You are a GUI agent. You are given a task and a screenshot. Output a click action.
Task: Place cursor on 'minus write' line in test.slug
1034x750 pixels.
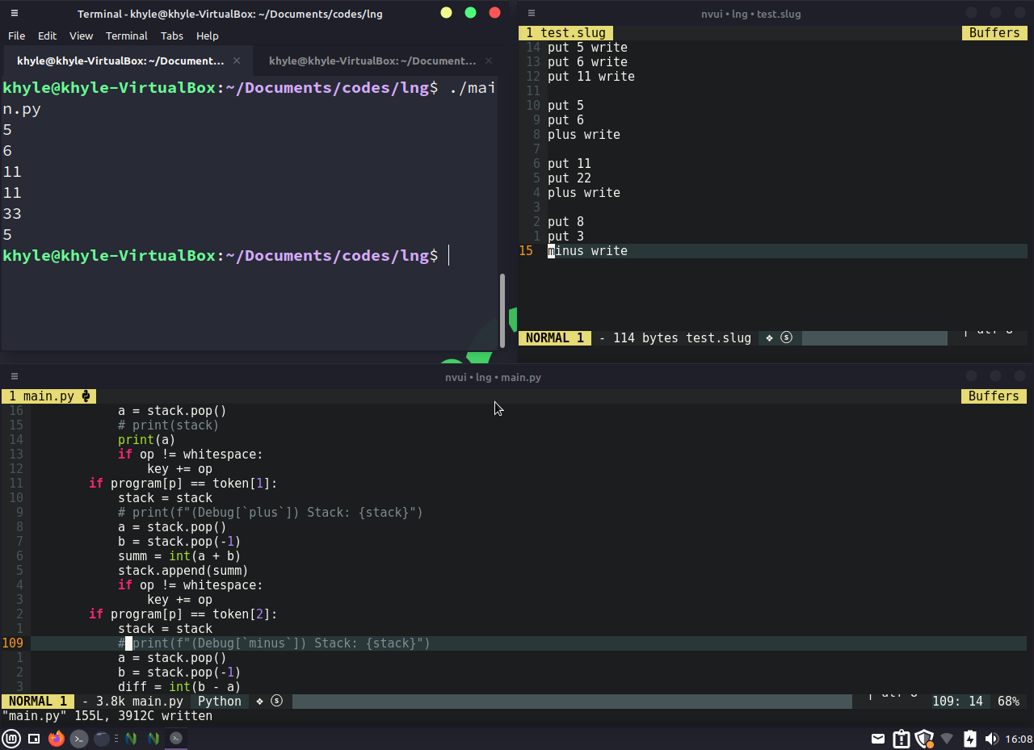[x=587, y=251]
